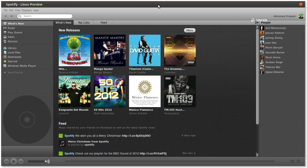Viewport: 307px width, 168px height.
Task: Open the View menu
Action: click(17, 10)
